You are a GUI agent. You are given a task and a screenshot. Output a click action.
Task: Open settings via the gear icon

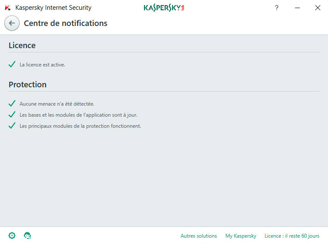coord(12,235)
